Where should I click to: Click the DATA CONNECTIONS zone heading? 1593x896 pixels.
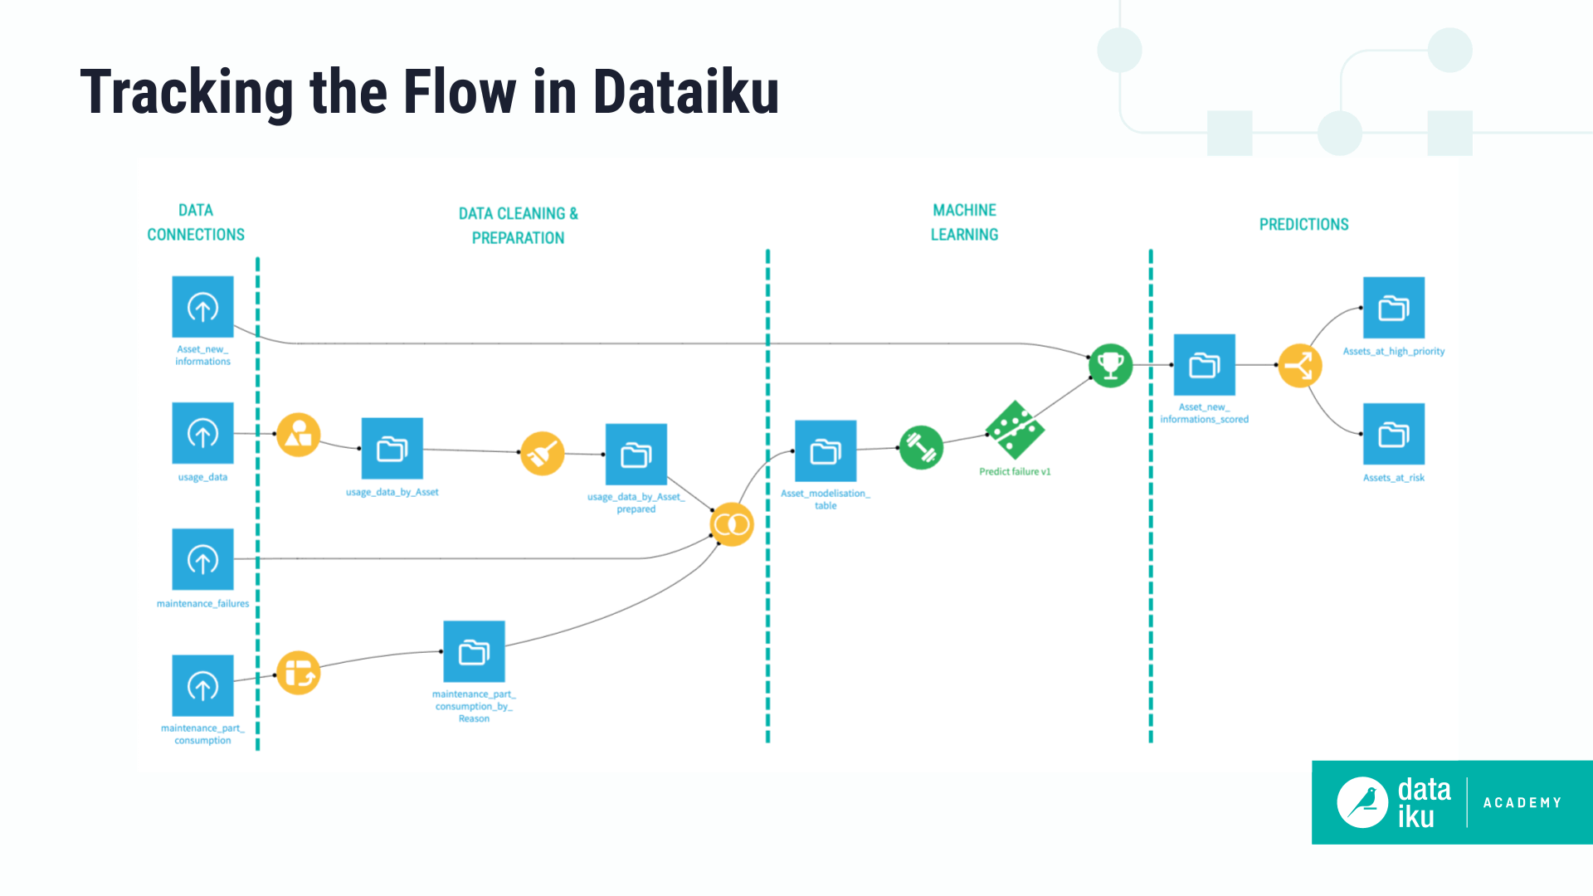[x=196, y=222]
